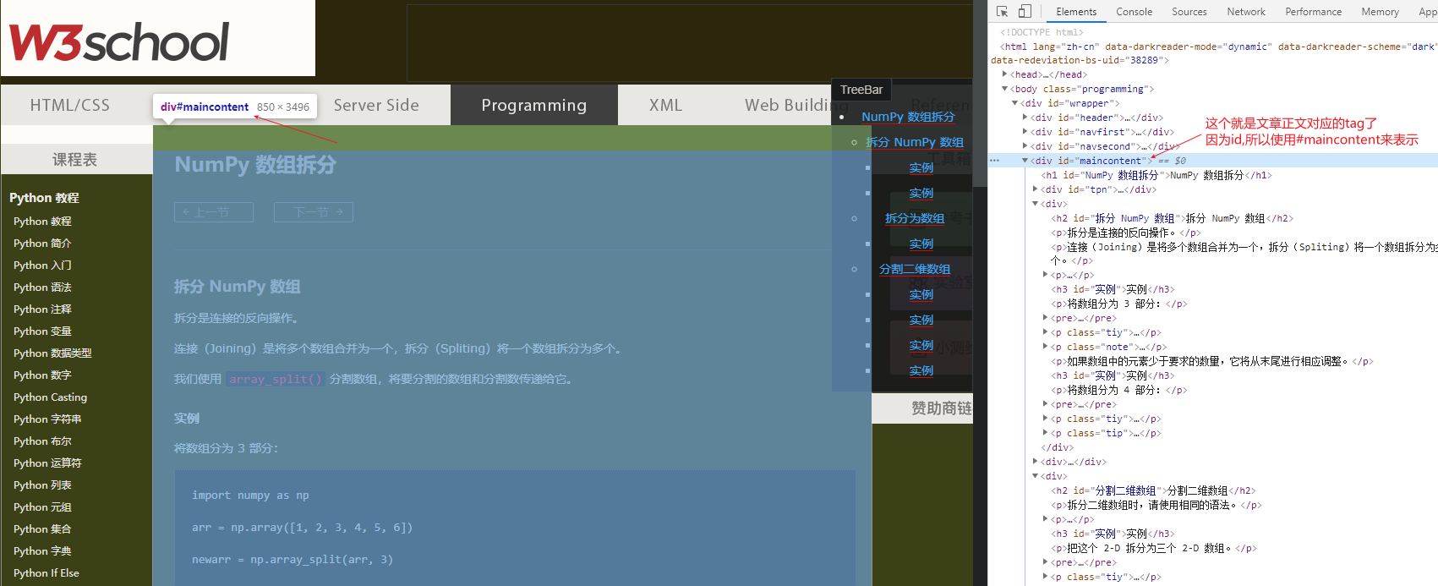
Task: Select the p 拆分是连接的反向操作 DOM row
Action: pos(1212,233)
